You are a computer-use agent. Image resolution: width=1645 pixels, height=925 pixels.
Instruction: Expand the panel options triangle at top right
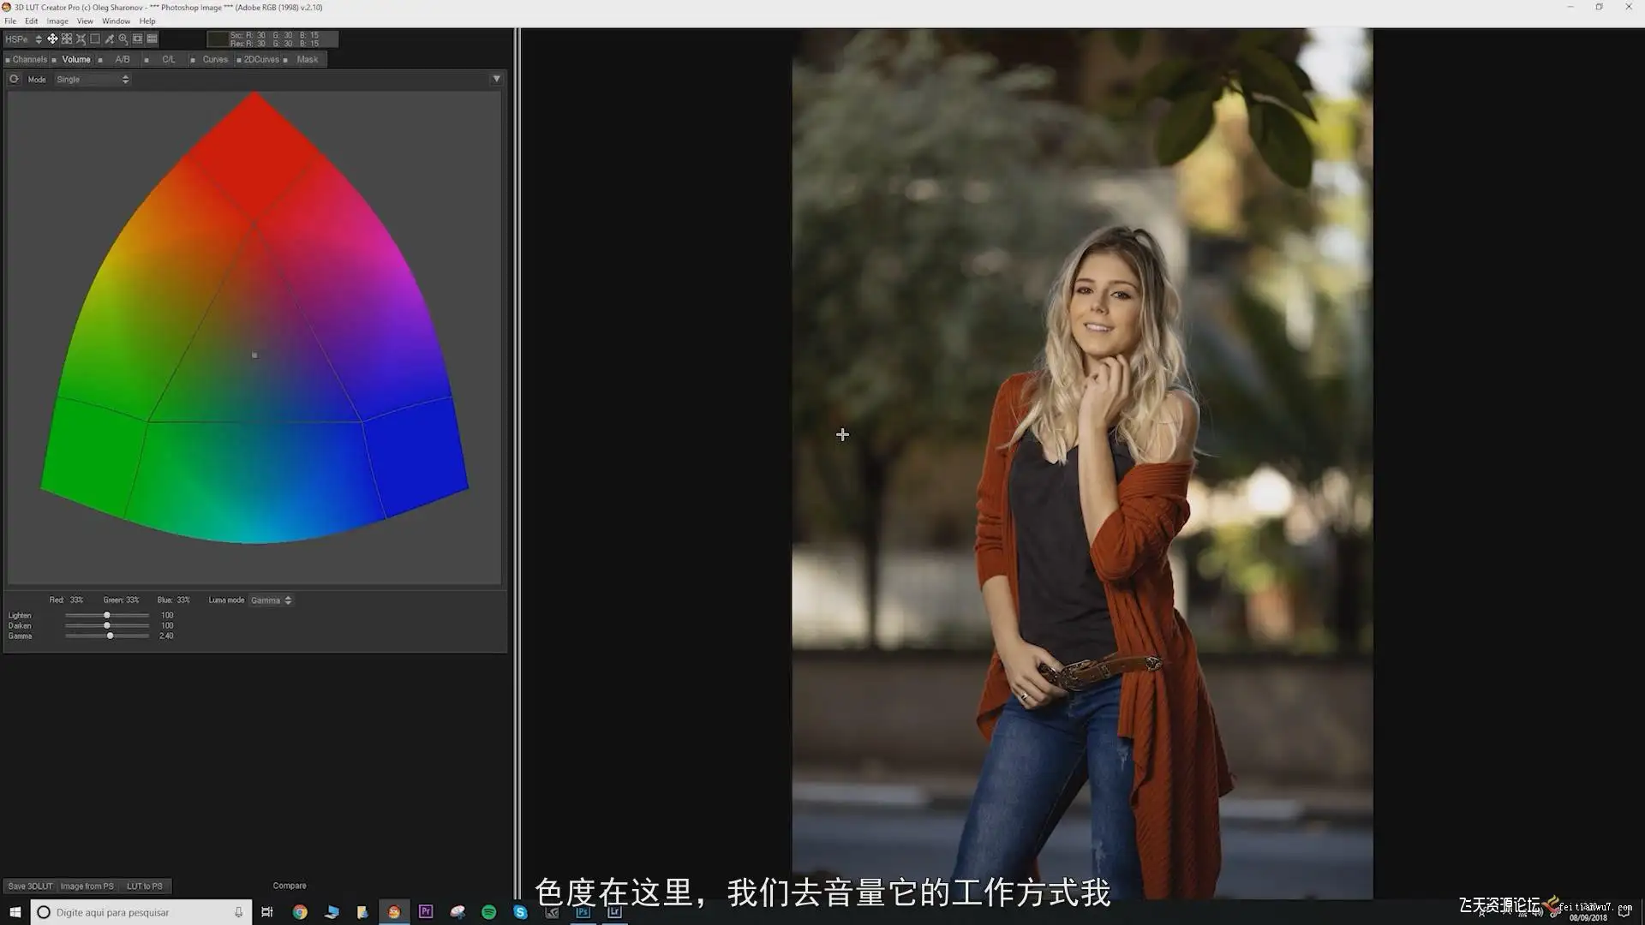(496, 79)
